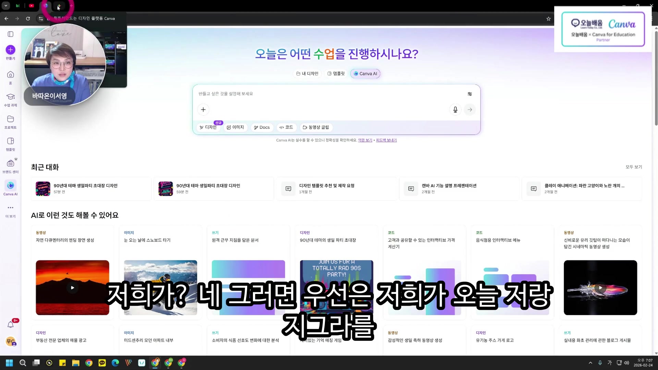
Task: Switch to the 템플릿 tab
Action: 336,74
